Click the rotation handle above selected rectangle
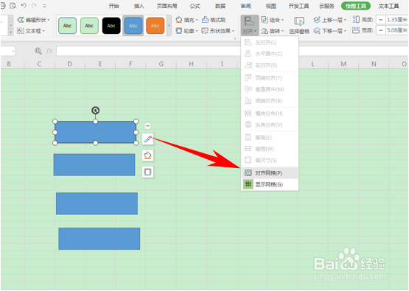This screenshot has width=409, height=291. pos(96,111)
